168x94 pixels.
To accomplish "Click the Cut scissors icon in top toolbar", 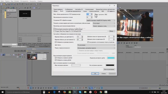I will (x=17, y=4).
